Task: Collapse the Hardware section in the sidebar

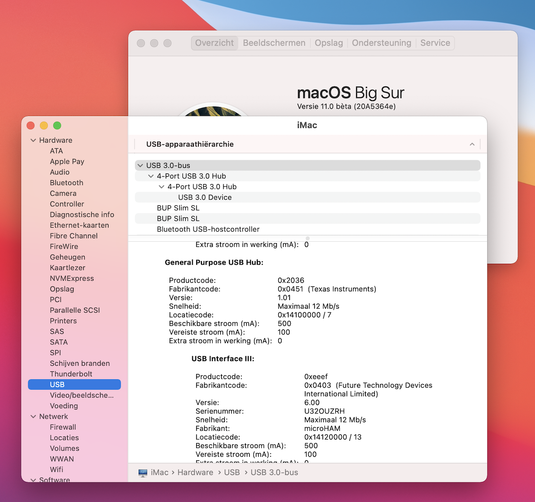Action: pos(33,140)
